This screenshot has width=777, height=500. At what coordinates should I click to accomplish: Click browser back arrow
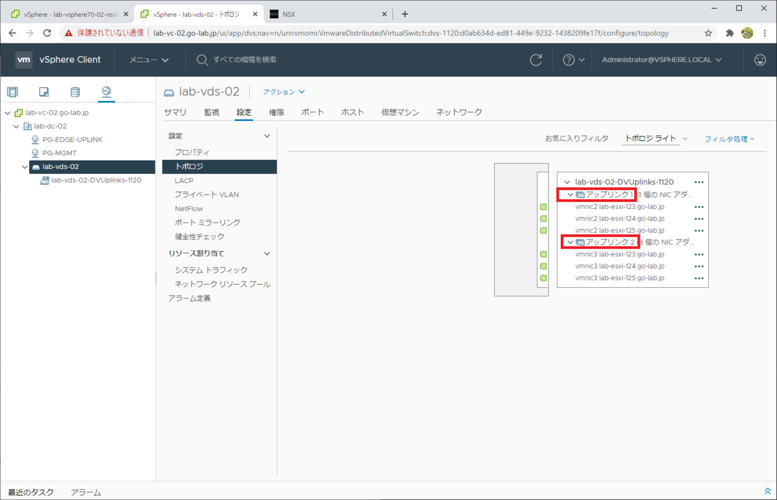[x=13, y=32]
